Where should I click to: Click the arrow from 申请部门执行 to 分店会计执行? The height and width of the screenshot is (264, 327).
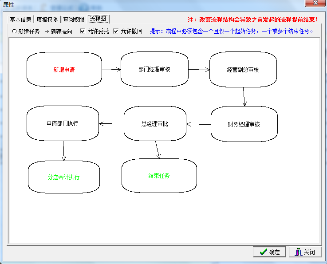63,151
